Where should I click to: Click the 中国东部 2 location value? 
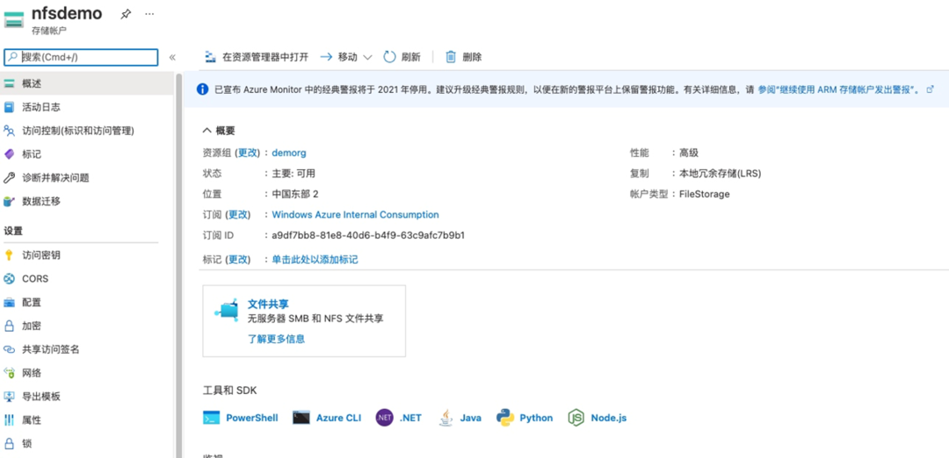[x=295, y=194]
